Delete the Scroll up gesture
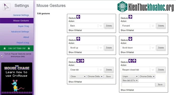This screenshot has height=95, width=176. pyautogui.click(x=109, y=48)
